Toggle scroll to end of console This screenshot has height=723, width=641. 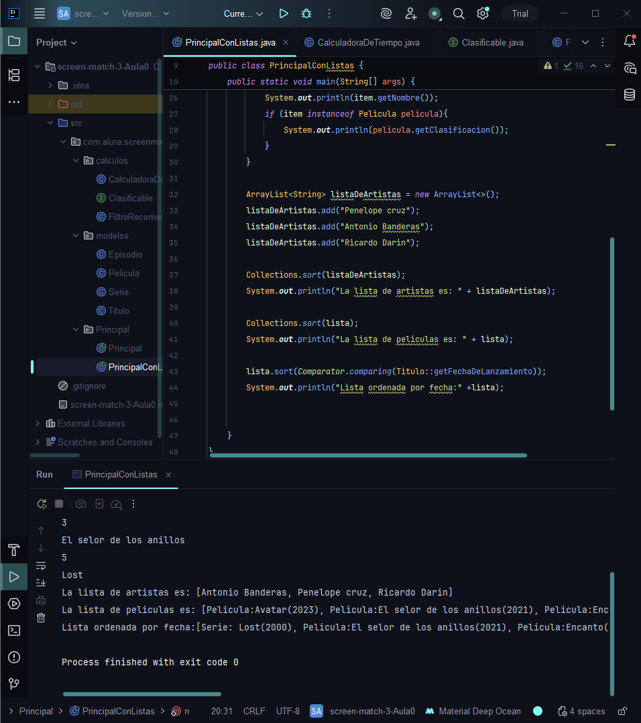[x=41, y=583]
